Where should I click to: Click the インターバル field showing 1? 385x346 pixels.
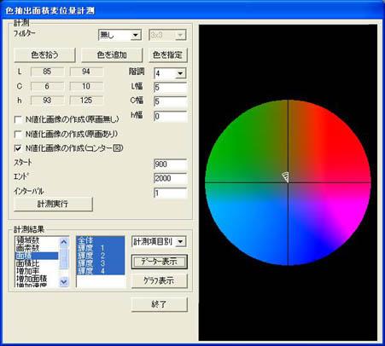[x=170, y=193]
